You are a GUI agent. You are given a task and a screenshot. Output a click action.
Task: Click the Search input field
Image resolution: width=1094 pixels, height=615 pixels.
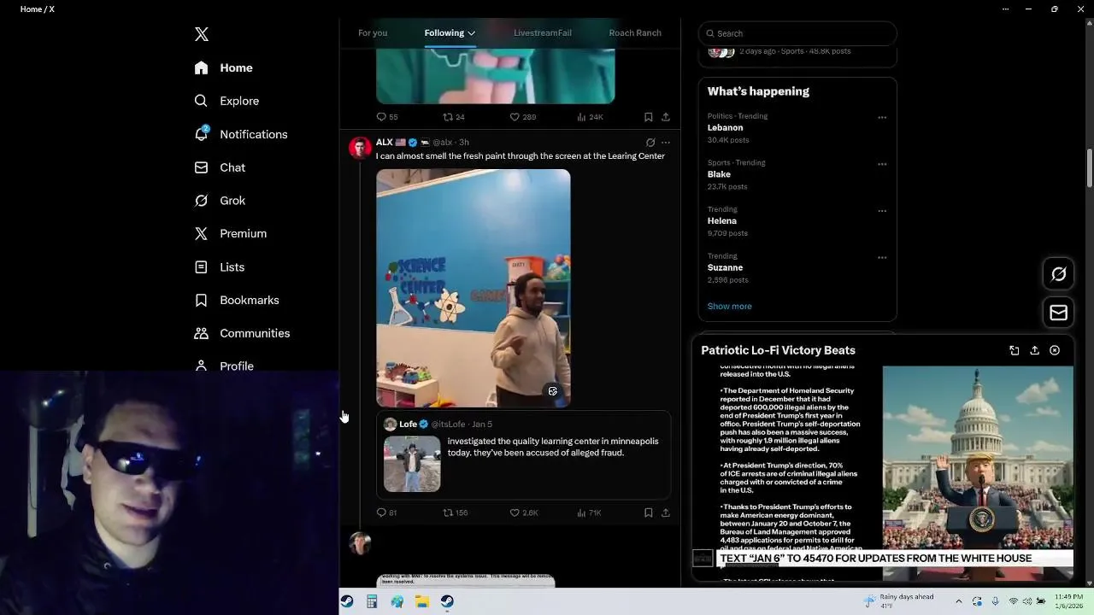[x=797, y=33]
